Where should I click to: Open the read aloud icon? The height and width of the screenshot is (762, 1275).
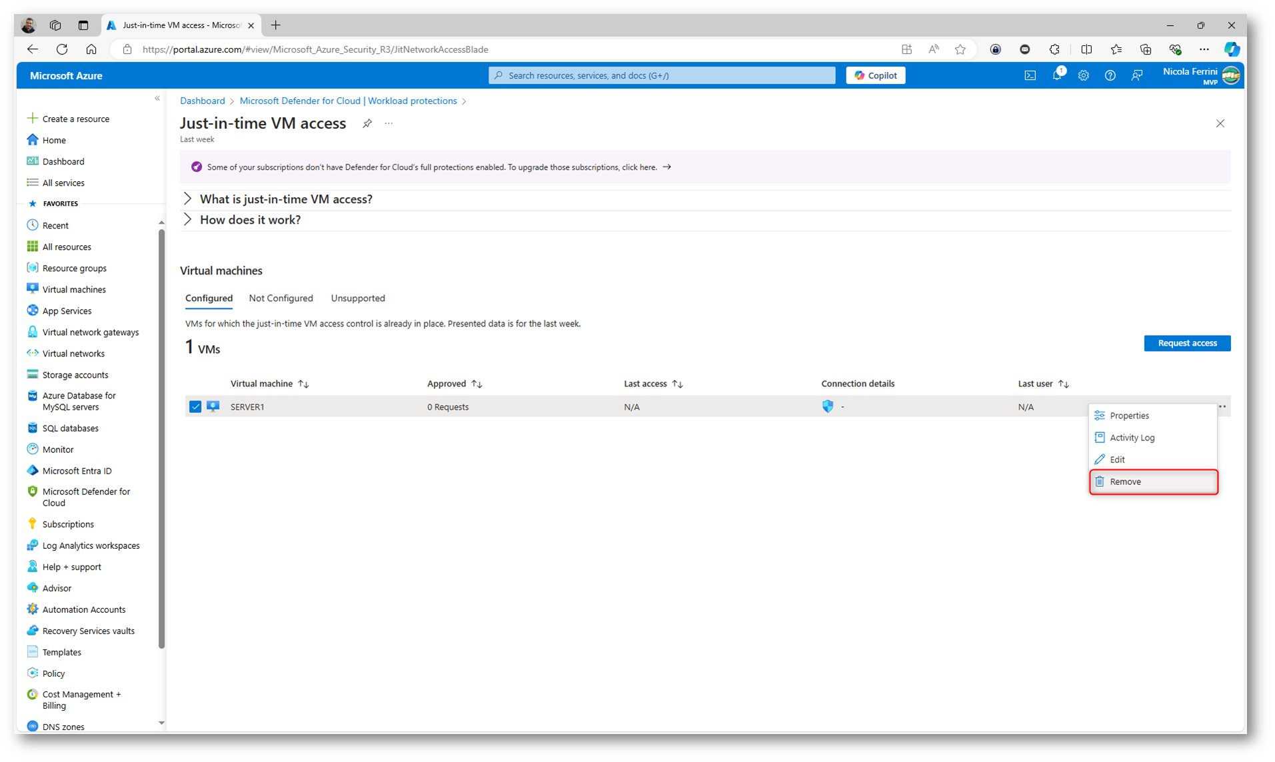coord(933,49)
